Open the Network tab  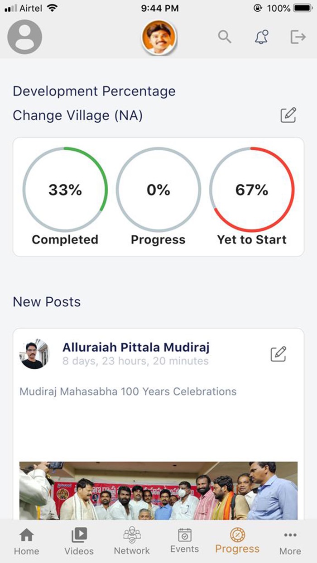(132, 541)
